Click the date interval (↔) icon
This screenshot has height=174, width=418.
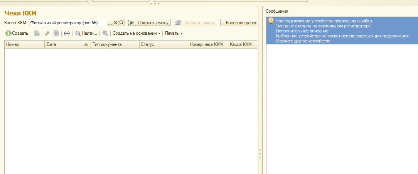coord(67,33)
